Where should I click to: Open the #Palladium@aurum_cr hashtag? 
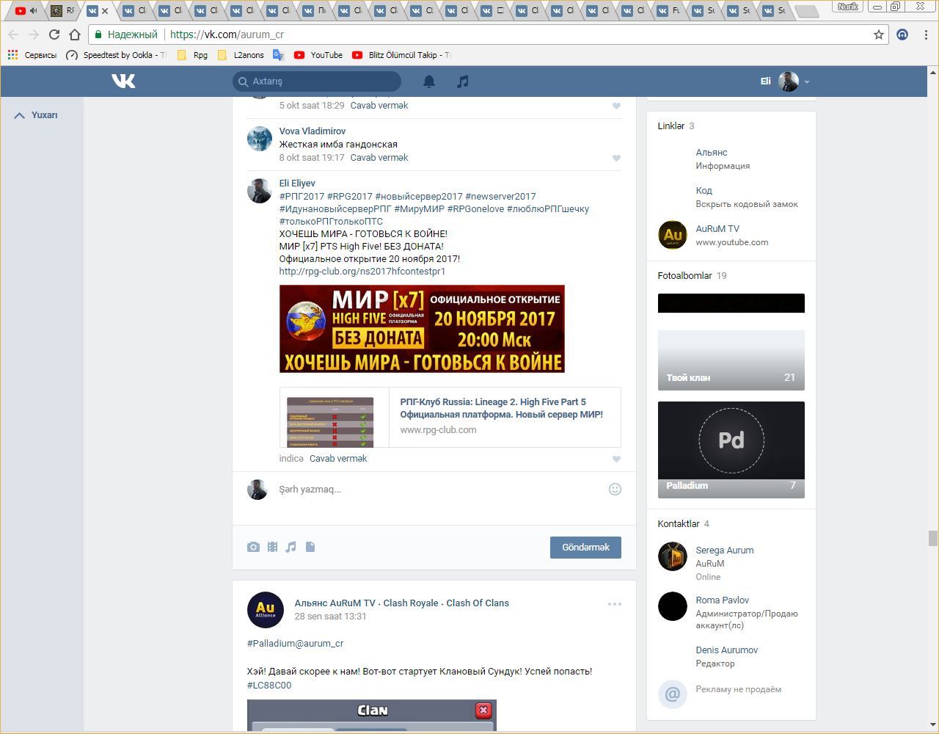295,644
